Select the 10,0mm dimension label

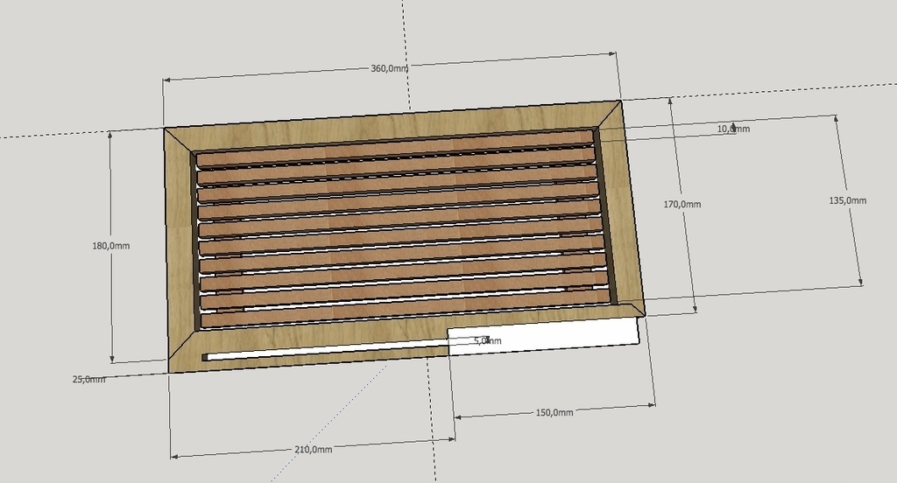[733, 129]
